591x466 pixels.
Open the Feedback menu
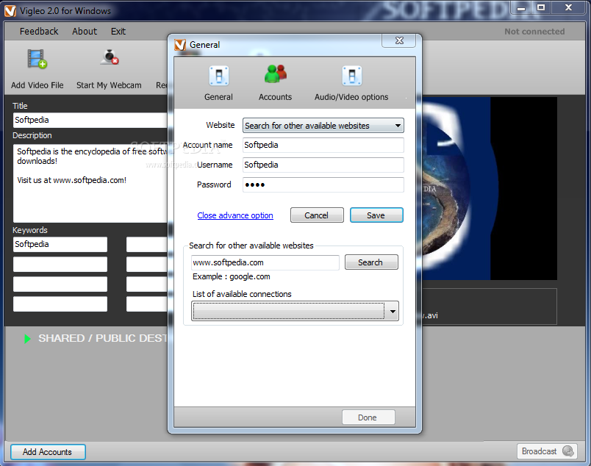coord(39,32)
